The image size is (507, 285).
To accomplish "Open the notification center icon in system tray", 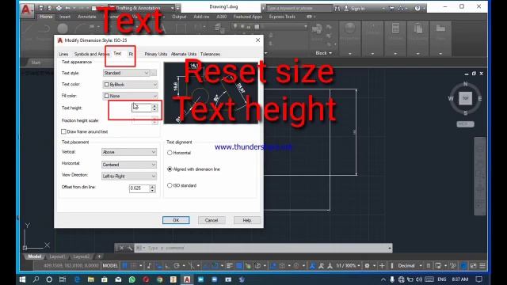I will (478, 279).
